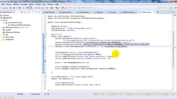Show the hidden editor tabs list
Viewport: 177px width, 99px height.
158,12
